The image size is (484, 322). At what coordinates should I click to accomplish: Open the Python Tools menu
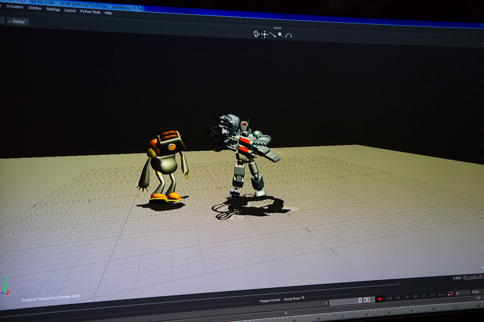click(x=90, y=12)
